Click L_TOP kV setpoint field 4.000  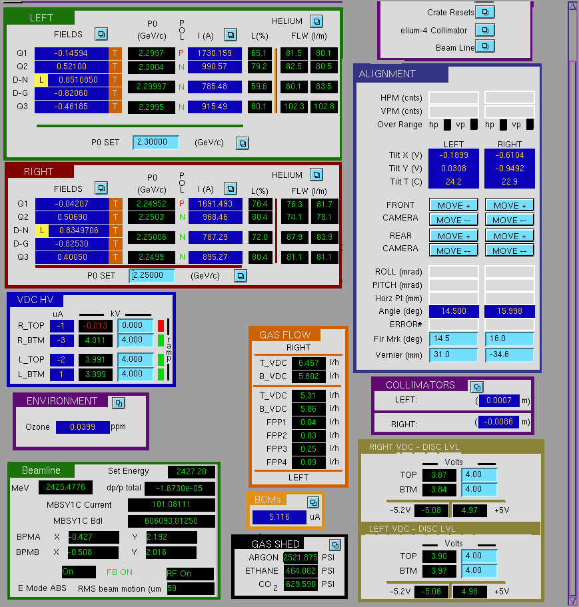point(135,360)
